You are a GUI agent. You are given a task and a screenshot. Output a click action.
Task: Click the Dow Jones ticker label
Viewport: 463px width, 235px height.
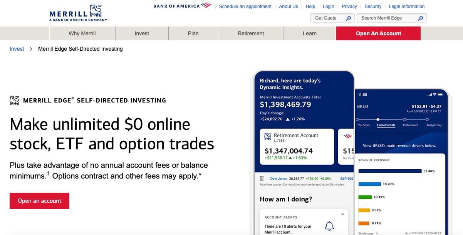tap(278, 179)
